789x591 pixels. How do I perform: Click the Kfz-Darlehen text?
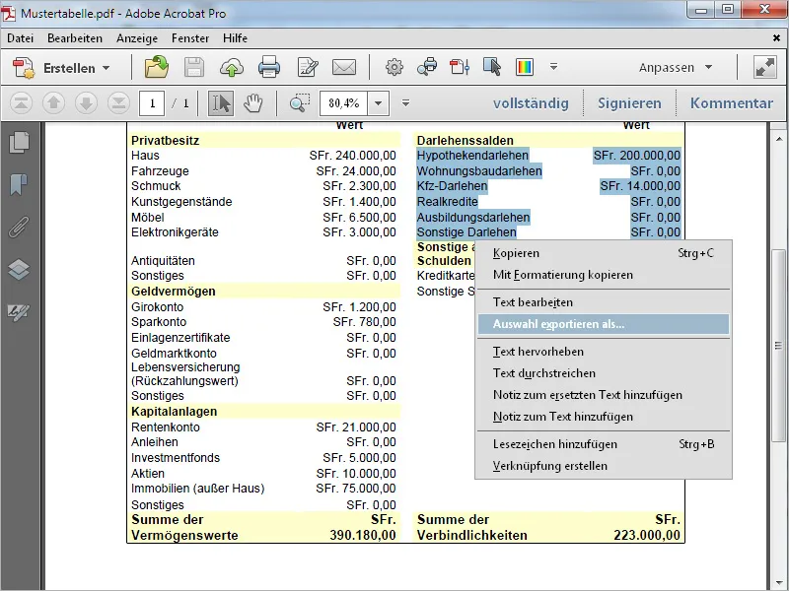click(x=452, y=186)
